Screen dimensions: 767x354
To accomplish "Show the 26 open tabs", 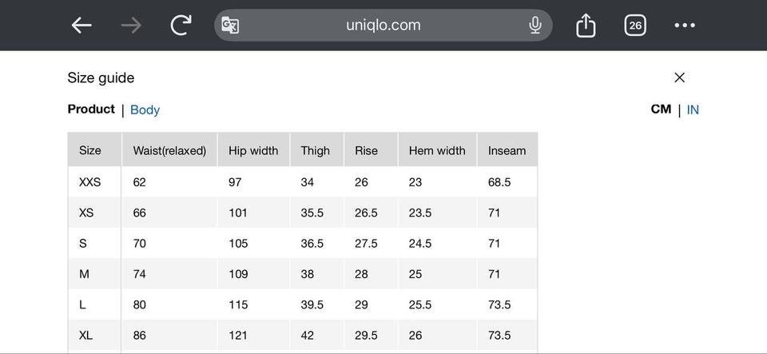I will coord(635,26).
